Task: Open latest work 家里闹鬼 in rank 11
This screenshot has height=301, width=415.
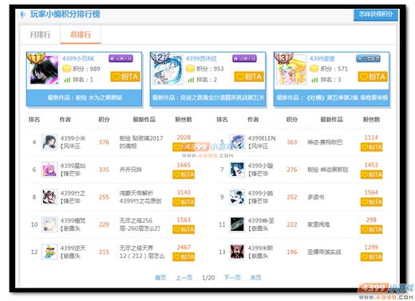Action: tap(318, 225)
